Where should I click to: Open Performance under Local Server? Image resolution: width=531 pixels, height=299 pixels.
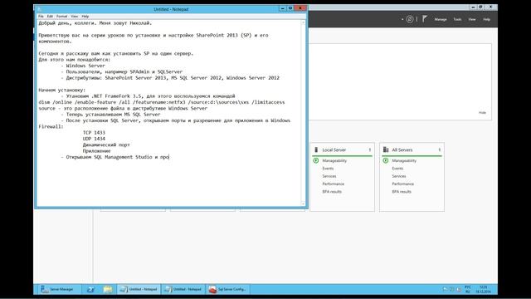(334, 184)
